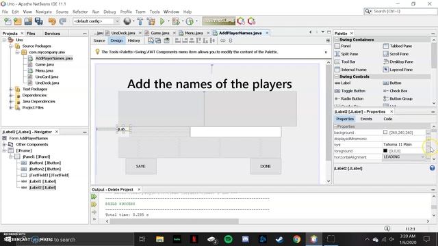Expand the Java Dependencies node
Image resolution: width=438 pixels, height=246 pixels.
pyautogui.click(x=11, y=102)
